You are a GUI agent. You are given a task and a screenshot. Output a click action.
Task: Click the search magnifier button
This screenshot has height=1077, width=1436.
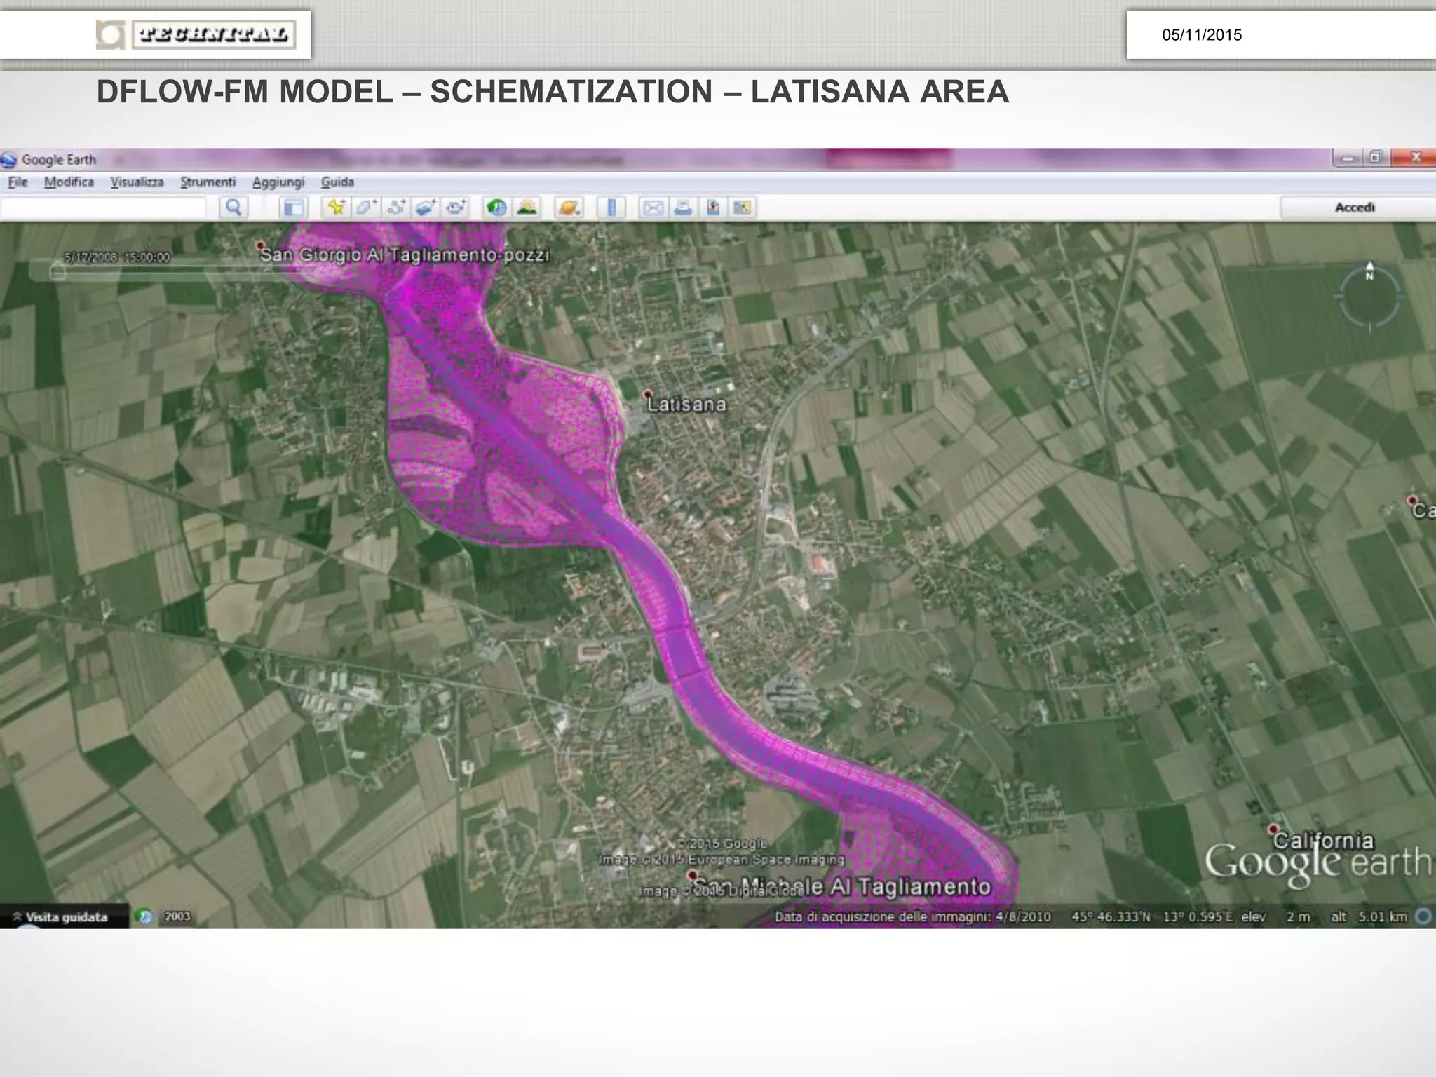[x=233, y=208]
